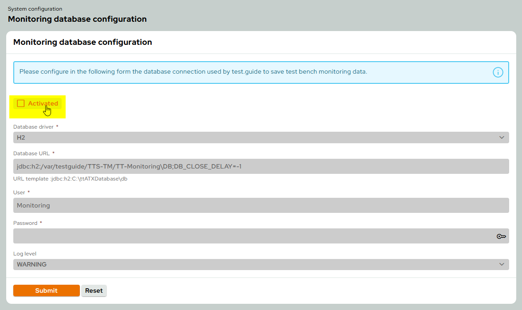Open the System configuration breadcrumb
Image resolution: width=522 pixels, height=310 pixels.
pyautogui.click(x=34, y=8)
